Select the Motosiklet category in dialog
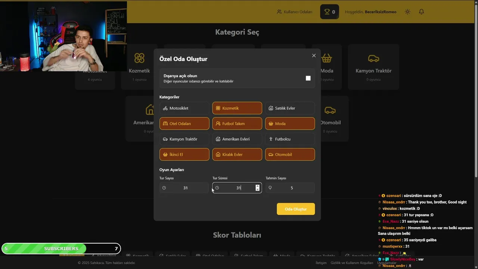 click(184, 108)
